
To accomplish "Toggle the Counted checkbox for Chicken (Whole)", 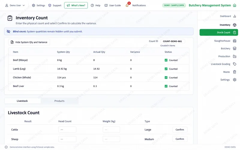I will click(166, 78).
